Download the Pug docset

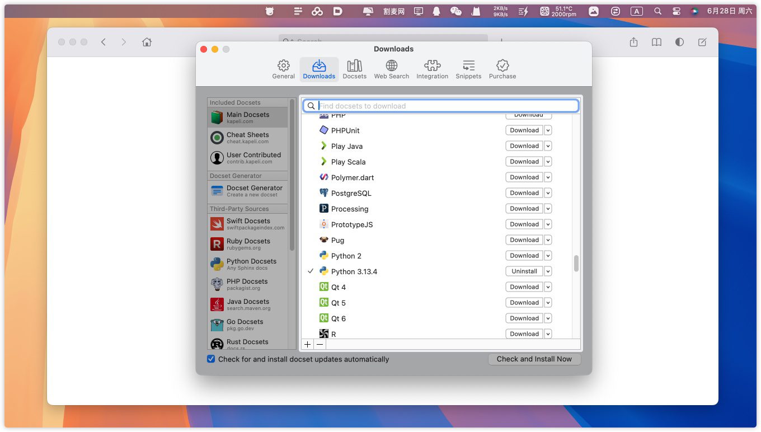tap(524, 240)
